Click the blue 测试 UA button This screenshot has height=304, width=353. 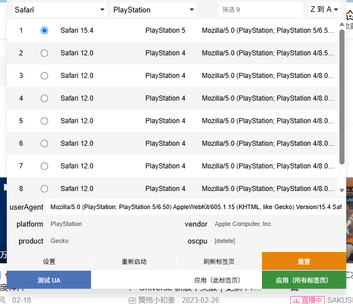pos(49,280)
